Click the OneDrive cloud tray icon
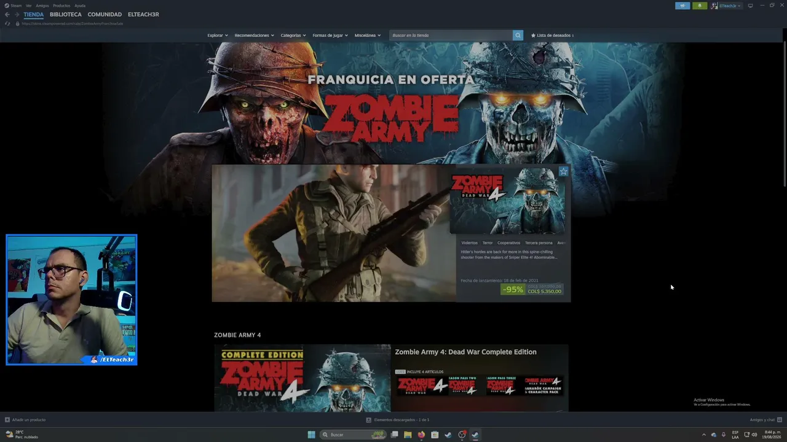The height and width of the screenshot is (442, 787). pyautogui.click(x=714, y=435)
